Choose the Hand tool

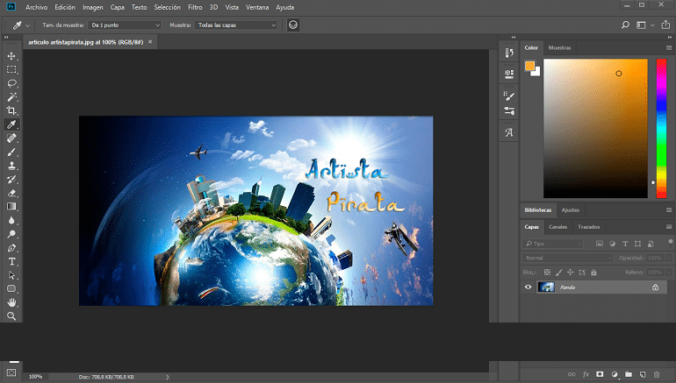tap(12, 301)
